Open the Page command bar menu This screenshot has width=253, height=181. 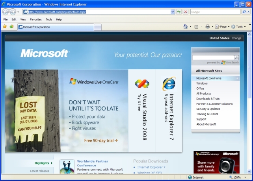[x=222, y=27]
